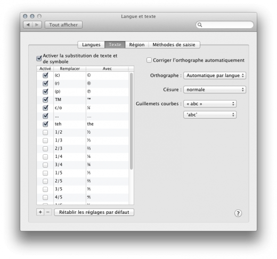Disable the c/o substitution checkbox
Screen dimensions: 277x259
(x=45, y=108)
